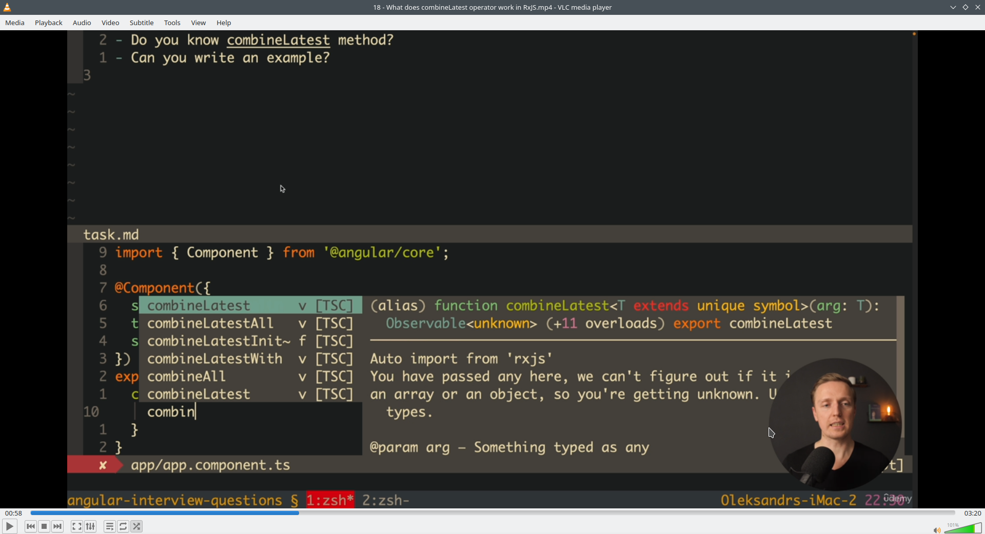Screen dimensions: 985x534
Task: Open the Subtitle menu
Action: pyautogui.click(x=142, y=23)
